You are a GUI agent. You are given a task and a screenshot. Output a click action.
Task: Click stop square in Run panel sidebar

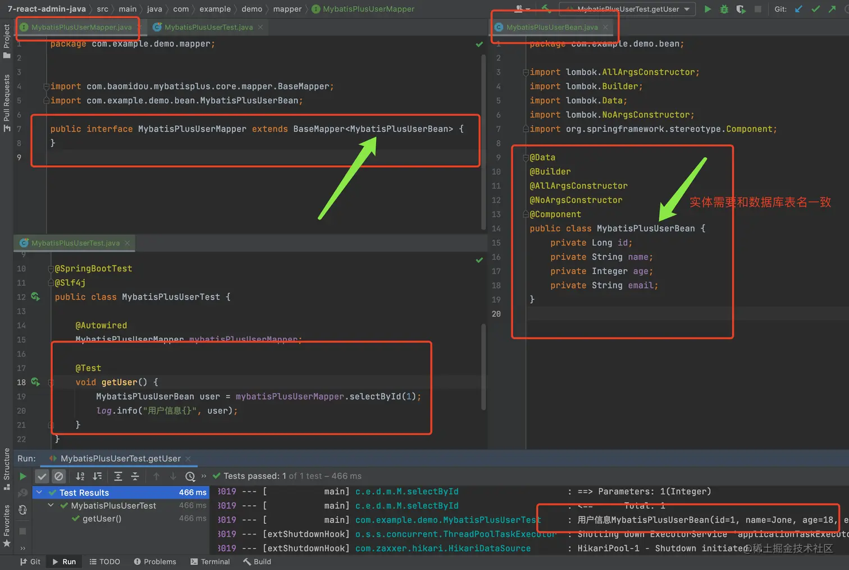point(22,531)
